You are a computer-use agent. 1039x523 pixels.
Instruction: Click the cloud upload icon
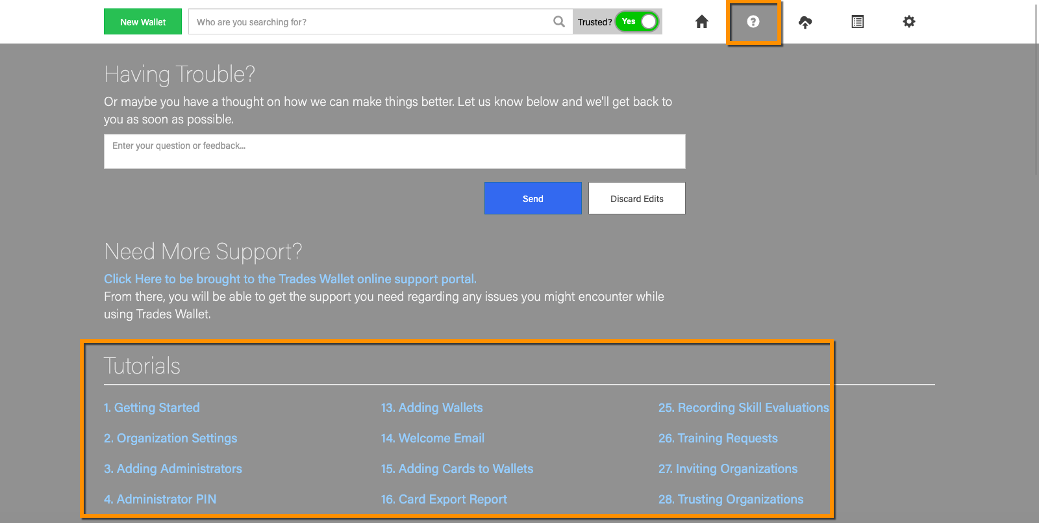coord(805,22)
